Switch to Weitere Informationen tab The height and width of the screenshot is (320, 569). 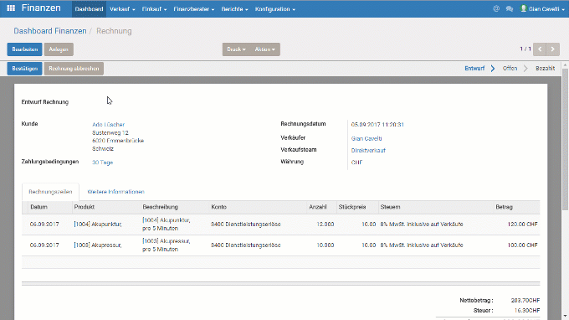coord(115,192)
